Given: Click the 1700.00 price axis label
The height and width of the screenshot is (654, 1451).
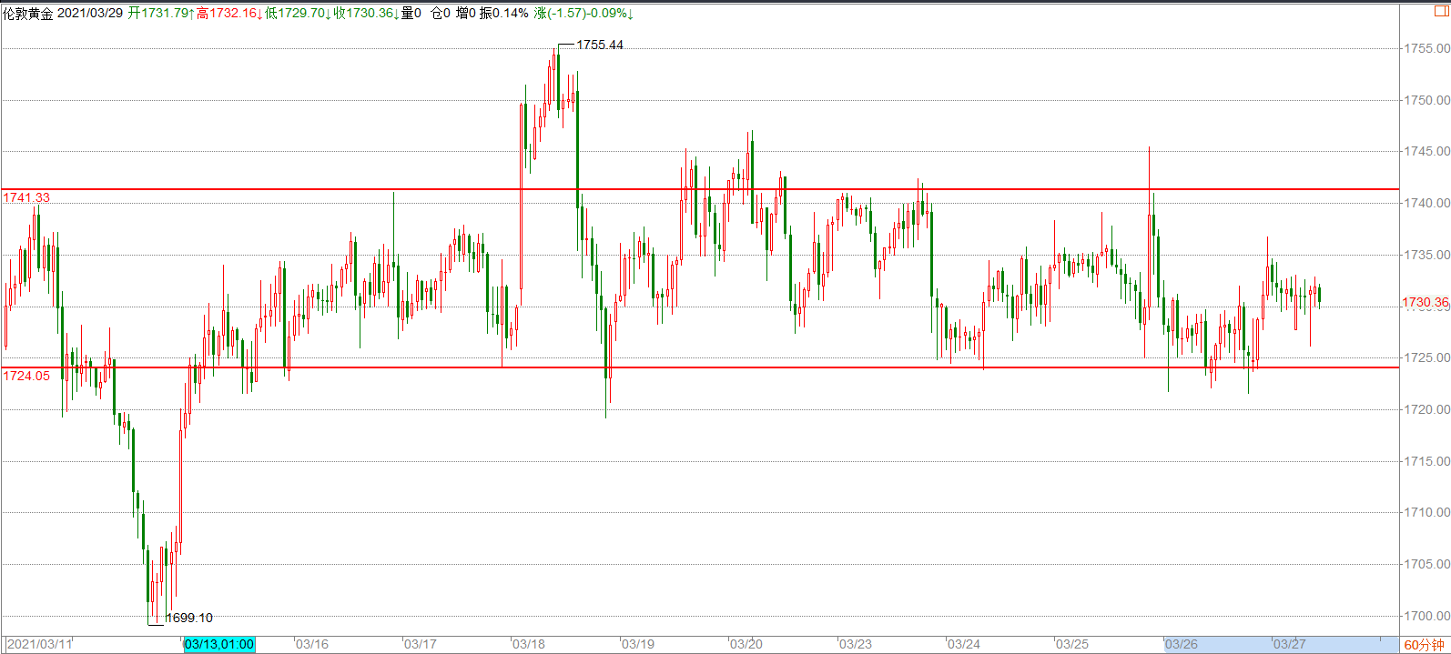Looking at the screenshot, I should (x=1426, y=616).
